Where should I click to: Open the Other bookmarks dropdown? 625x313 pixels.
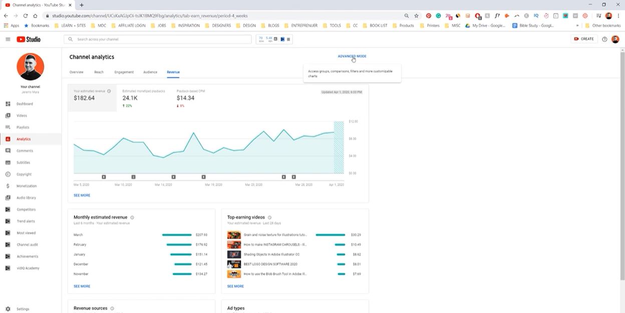coord(603,25)
